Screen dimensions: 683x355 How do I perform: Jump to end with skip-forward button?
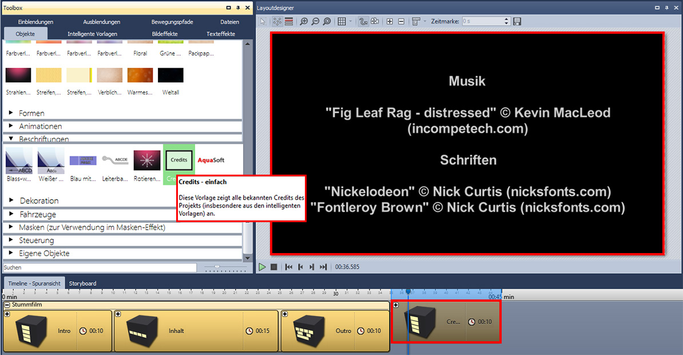(323, 267)
